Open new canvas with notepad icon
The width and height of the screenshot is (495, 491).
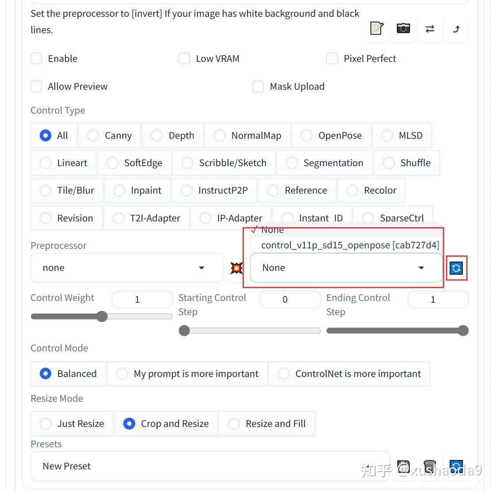point(377,29)
